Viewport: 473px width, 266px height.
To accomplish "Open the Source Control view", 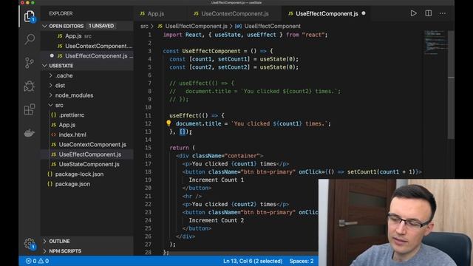I will pos(30,63).
